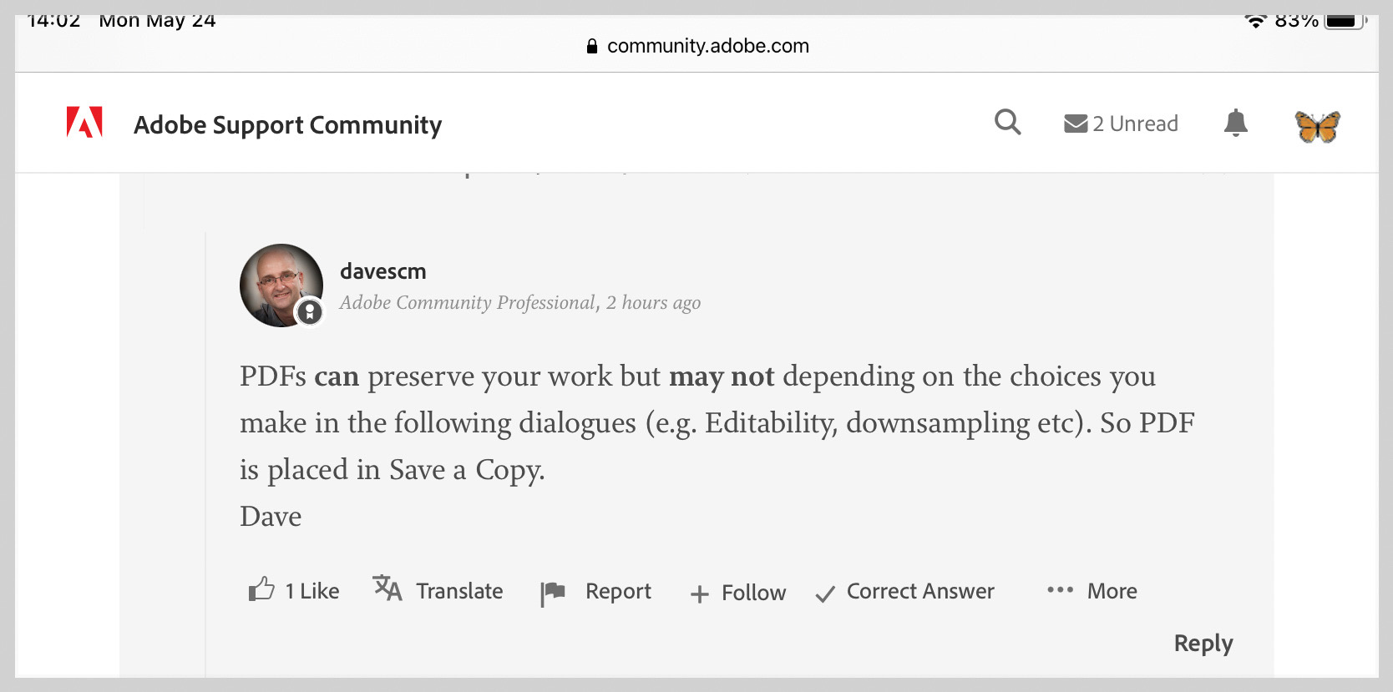This screenshot has height=692, width=1393.
Task: Go to Adobe Support Community home
Action: pyautogui.click(x=287, y=124)
